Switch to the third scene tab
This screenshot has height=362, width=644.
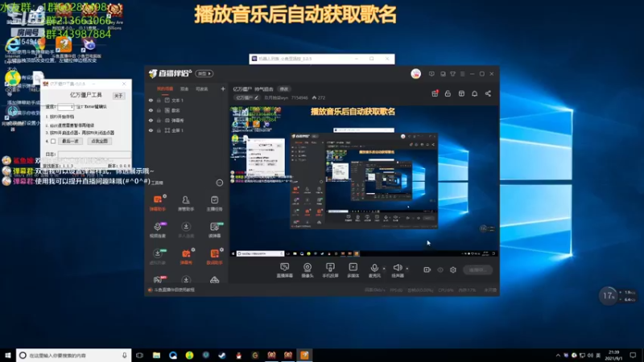click(202, 88)
